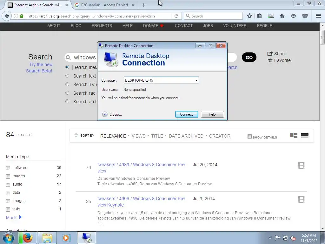
Task: Switch to E2Guardian - Access Denied tab
Action: pos(104,5)
